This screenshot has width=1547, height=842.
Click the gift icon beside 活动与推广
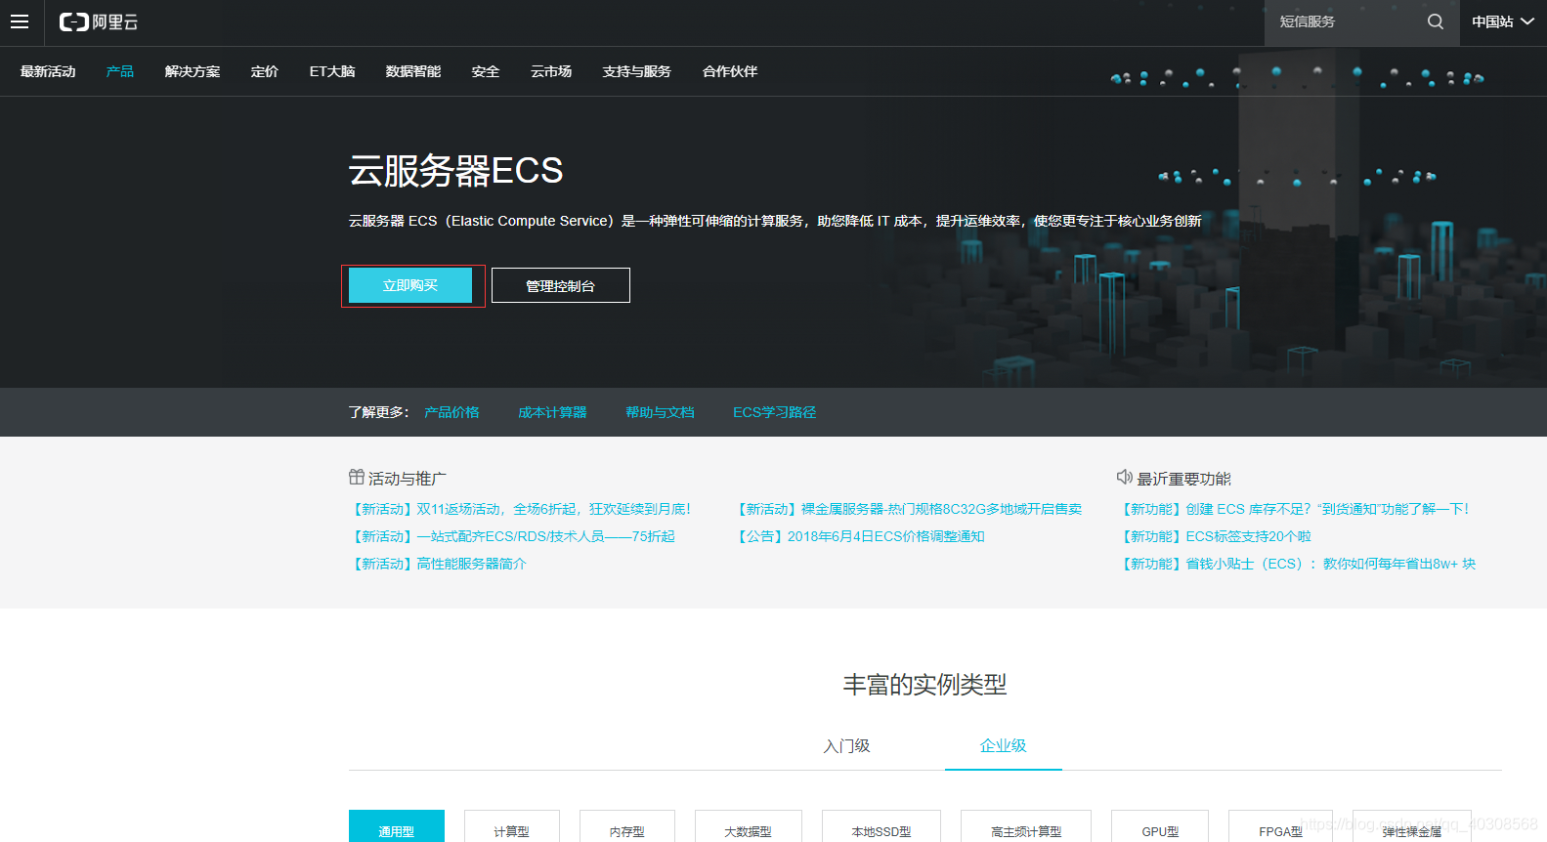[357, 477]
